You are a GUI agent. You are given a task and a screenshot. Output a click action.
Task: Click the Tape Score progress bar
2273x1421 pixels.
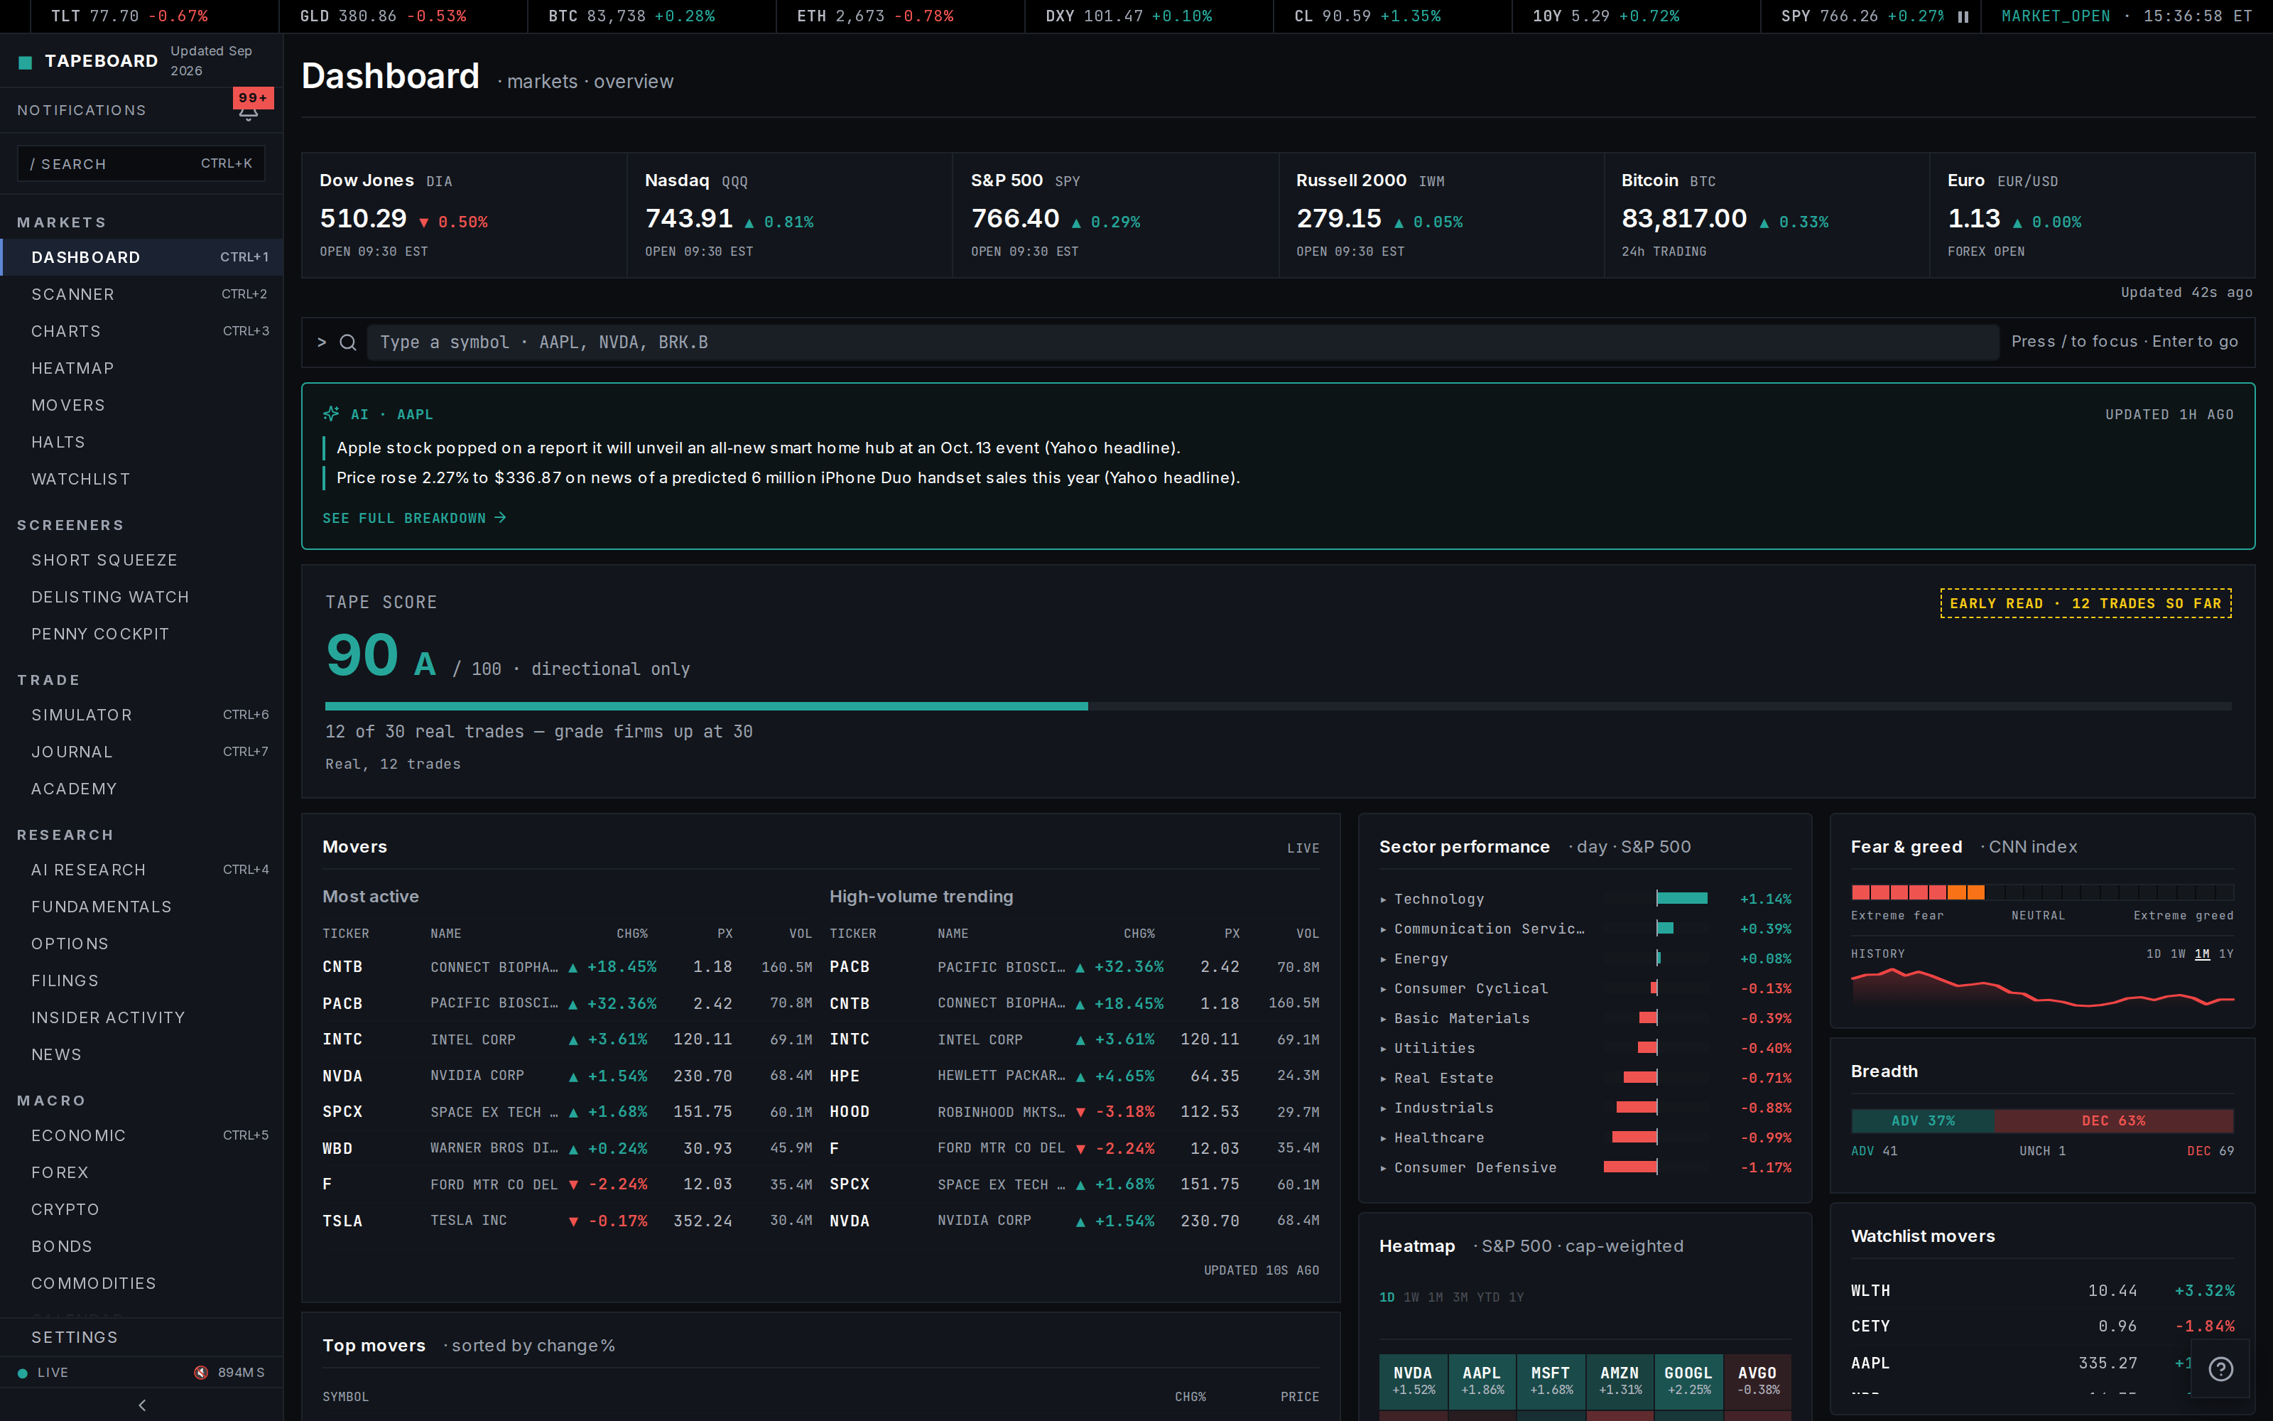pyautogui.click(x=1277, y=706)
